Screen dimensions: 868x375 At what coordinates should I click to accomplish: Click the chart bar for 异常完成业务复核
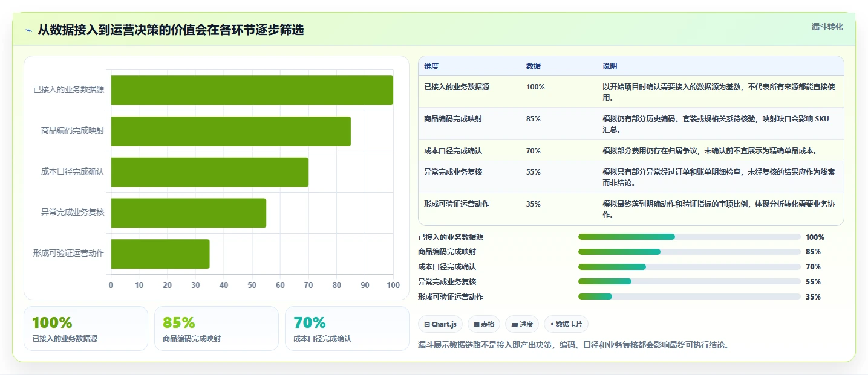pyautogui.click(x=189, y=213)
